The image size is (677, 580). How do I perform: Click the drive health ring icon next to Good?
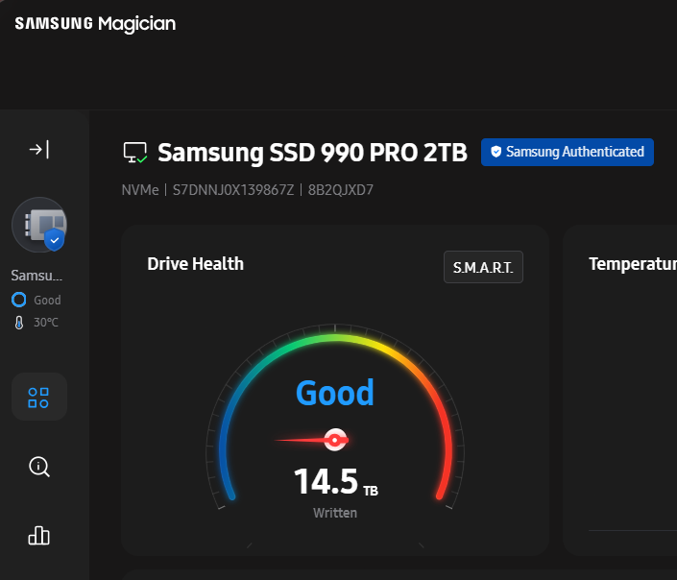tap(18, 300)
